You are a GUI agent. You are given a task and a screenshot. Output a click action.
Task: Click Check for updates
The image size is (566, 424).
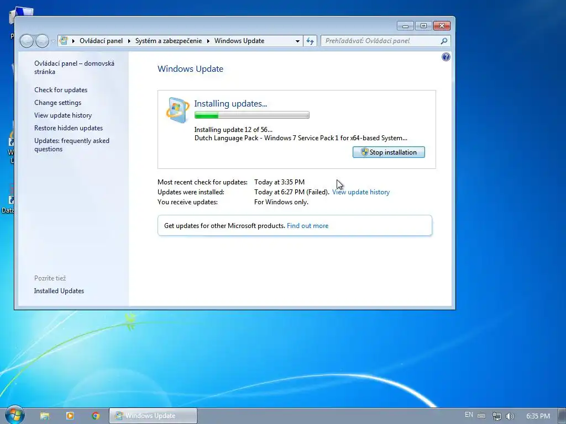61,90
